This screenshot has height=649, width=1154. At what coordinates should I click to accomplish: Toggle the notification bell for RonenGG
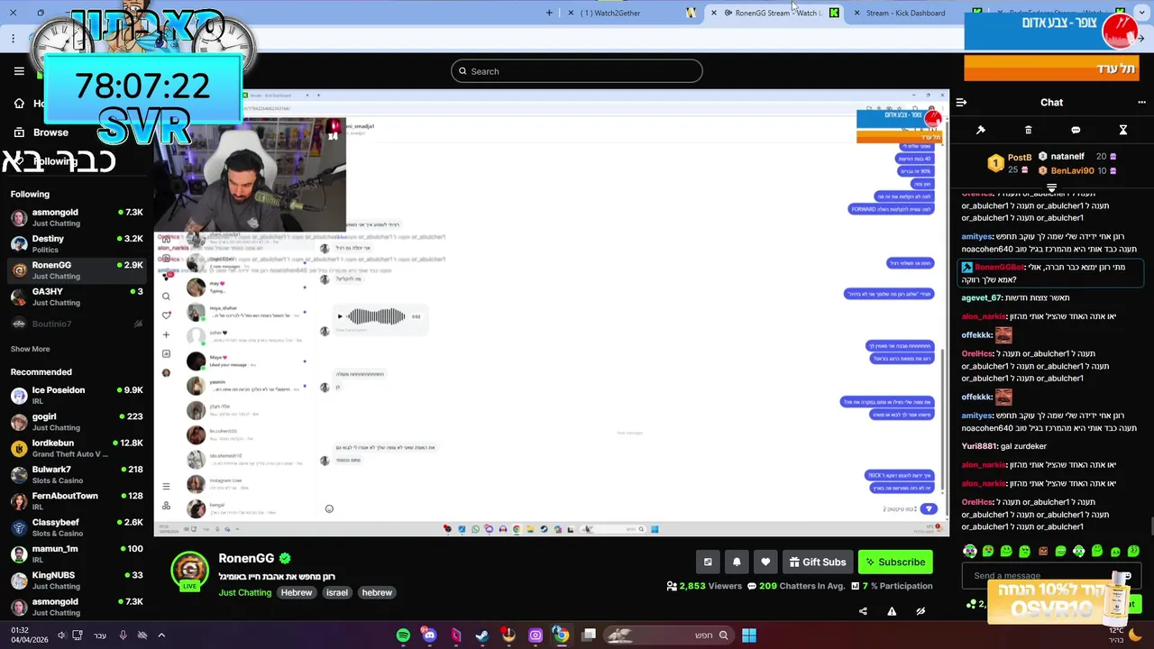(x=737, y=562)
